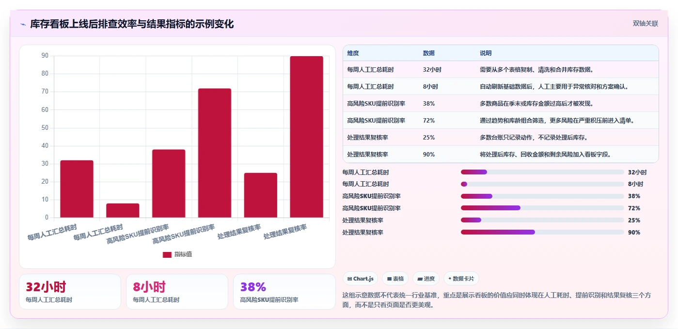
Task: Click the 双轴关联 label in the header
Action: pos(645,23)
